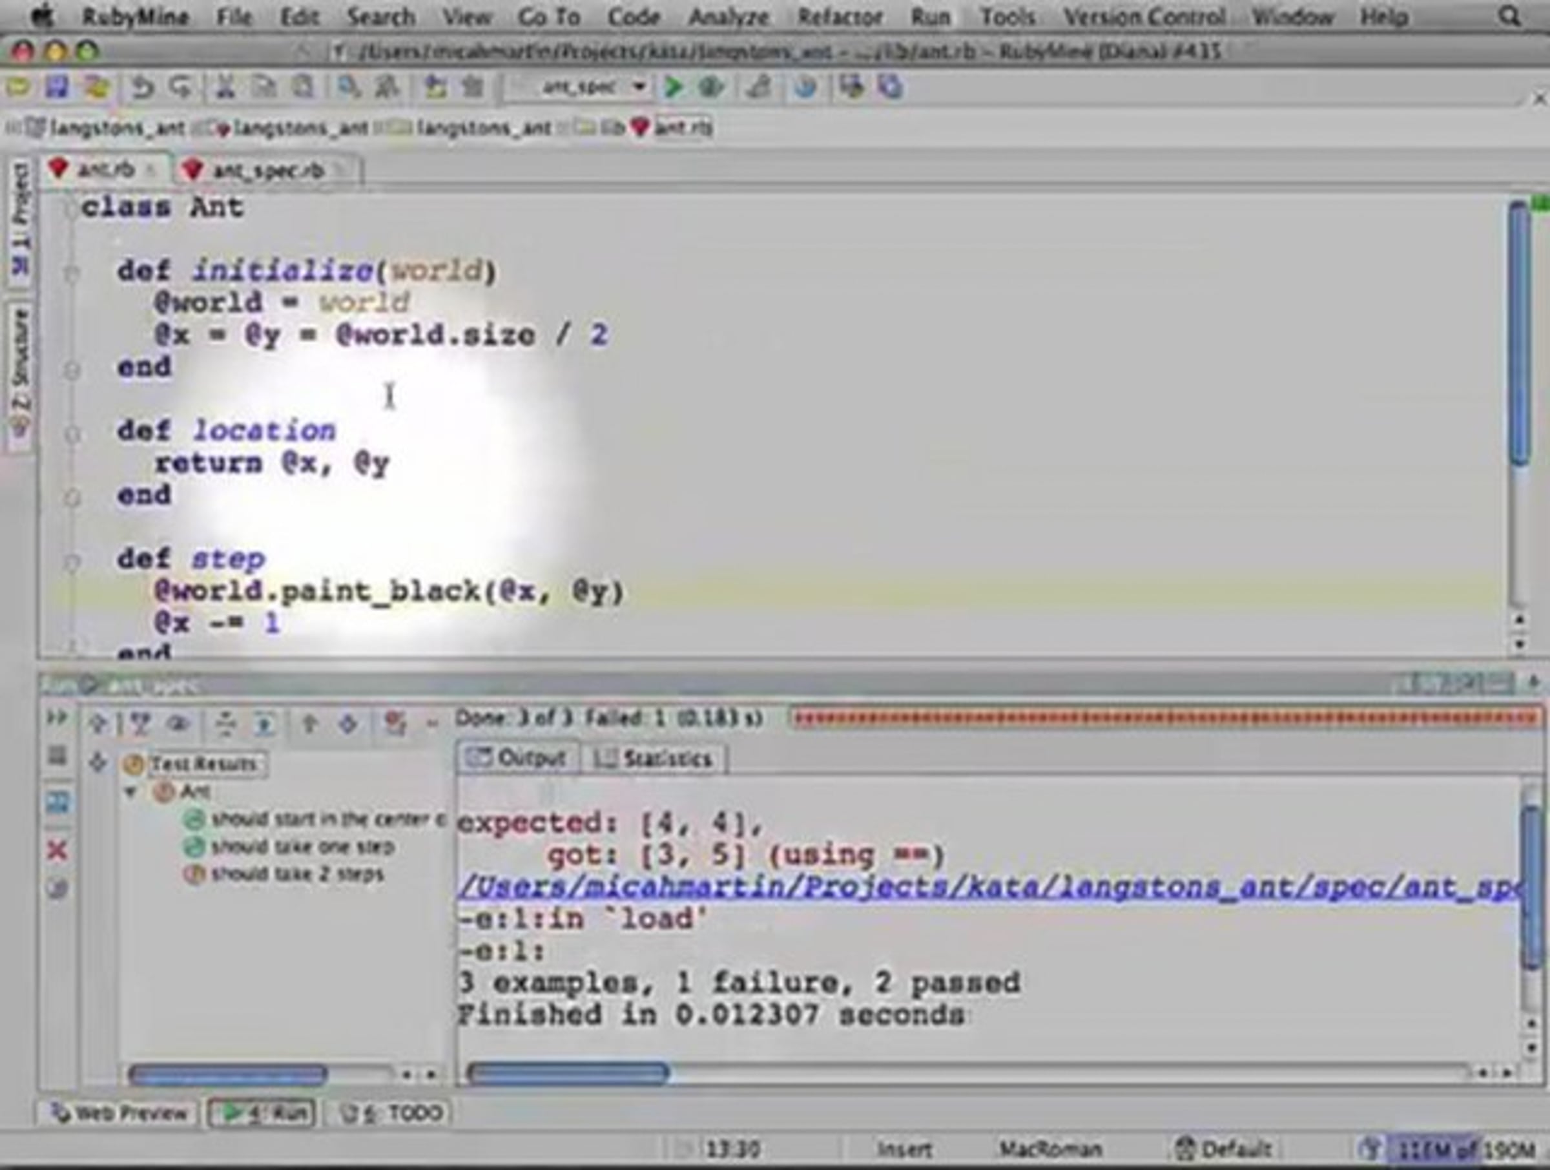Screen dimensions: 1550x1170
Task: Open the Refactor menu
Action: click(840, 16)
